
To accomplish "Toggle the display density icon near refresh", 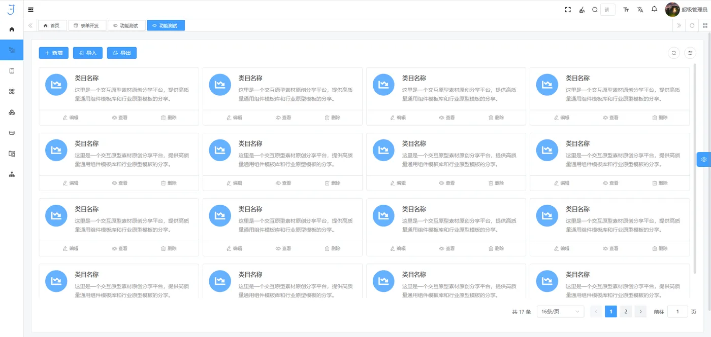I will 690,53.
